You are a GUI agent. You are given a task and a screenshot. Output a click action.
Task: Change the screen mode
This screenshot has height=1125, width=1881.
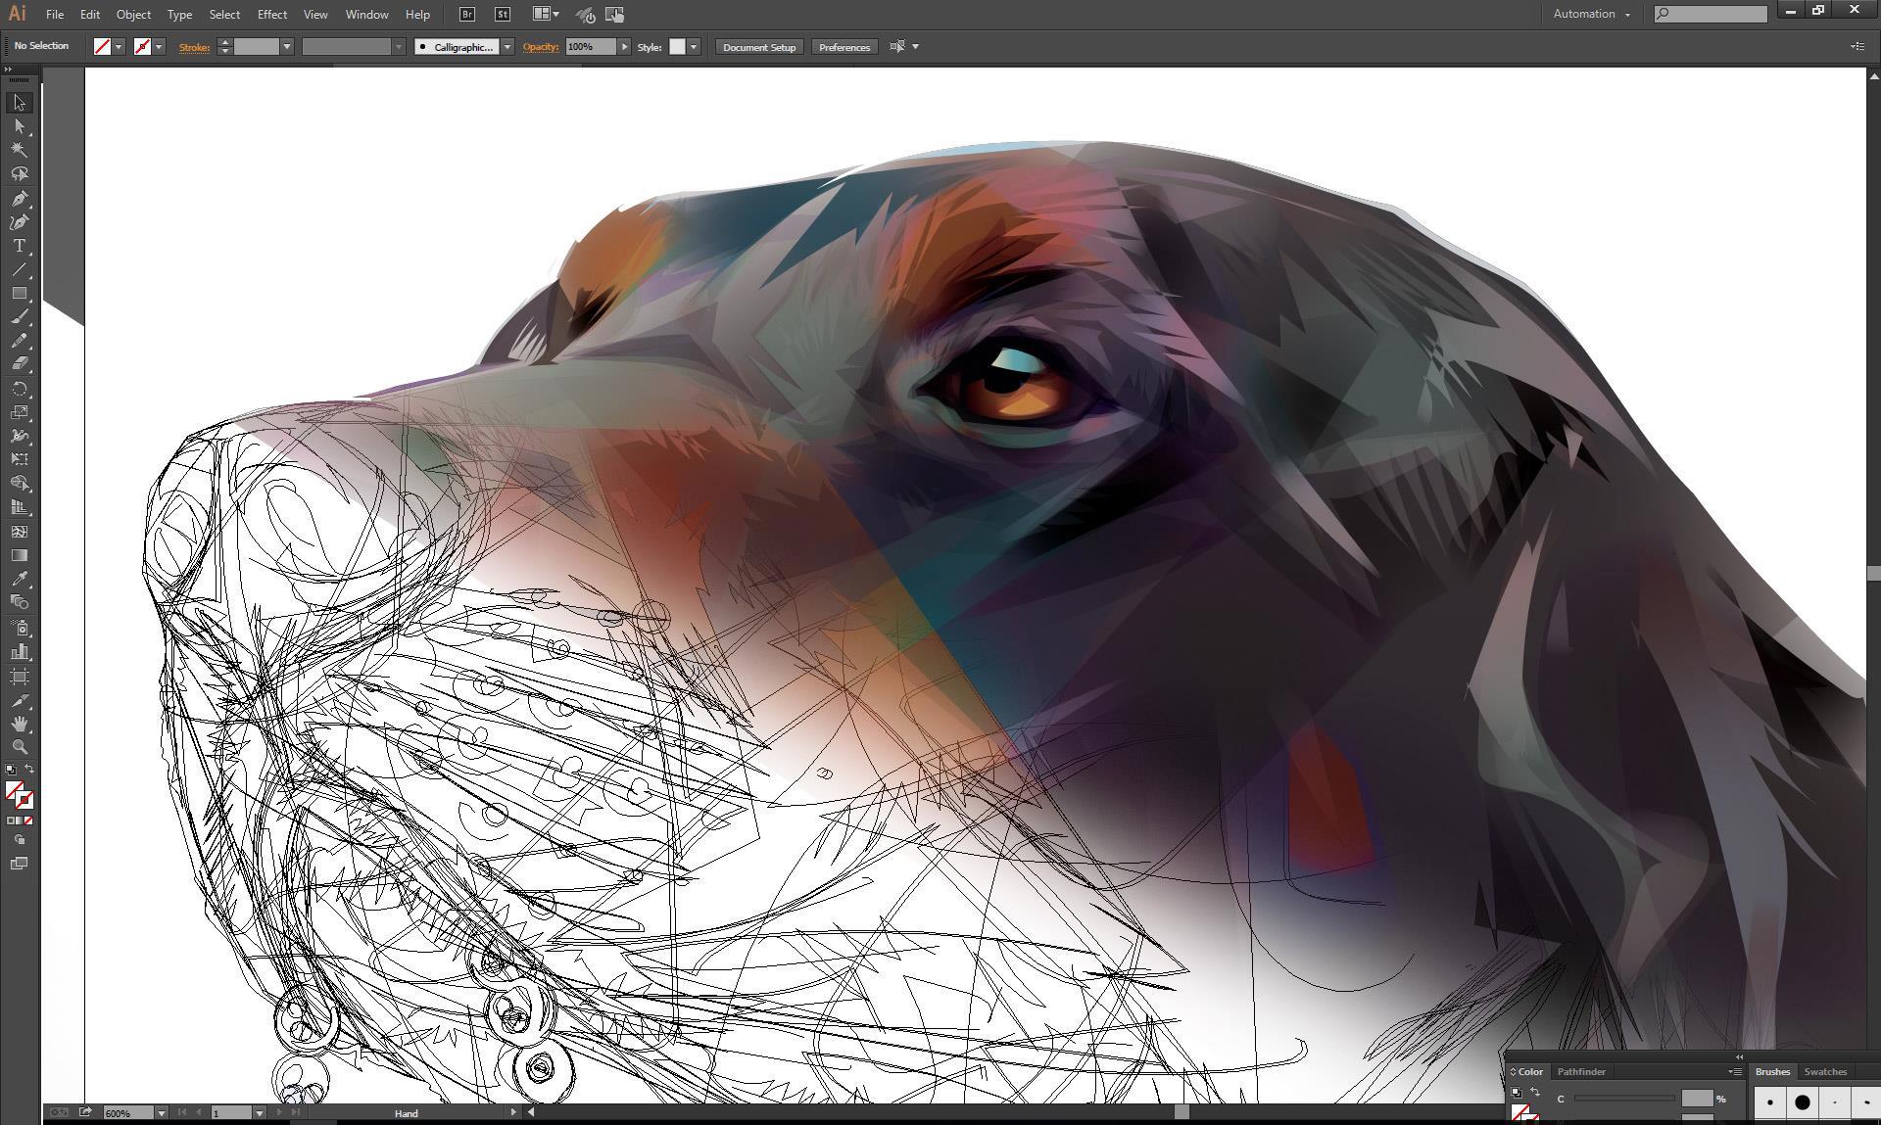tap(19, 864)
